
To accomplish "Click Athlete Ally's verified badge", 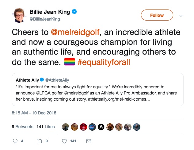I will [x=42, y=80].
